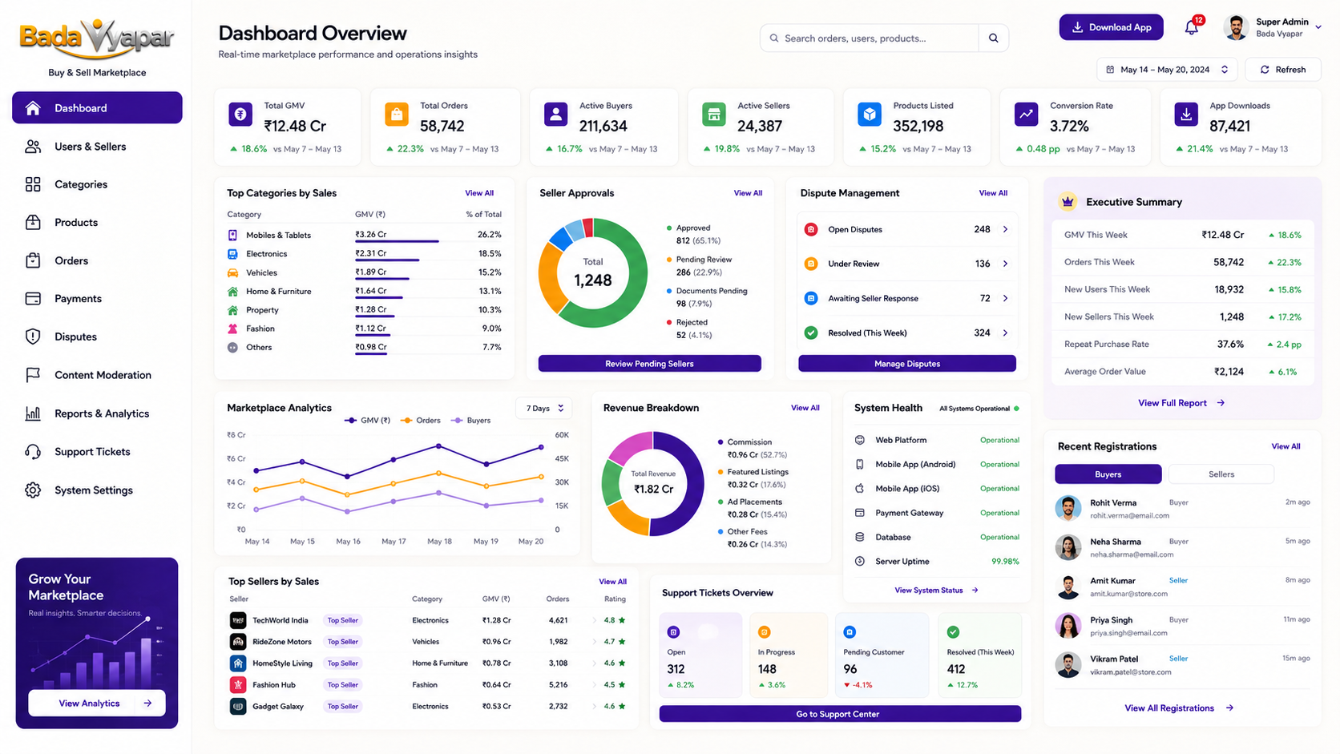Click the Fashion category icon
Viewport: 1340px width, 754px height.
[232, 329]
